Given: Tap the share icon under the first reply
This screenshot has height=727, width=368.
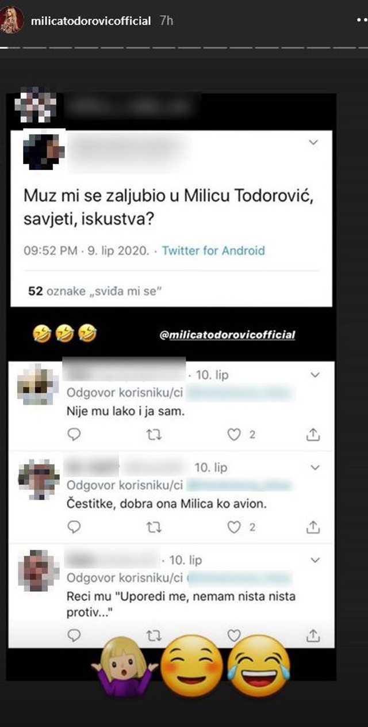Looking at the screenshot, I should click(x=314, y=435).
